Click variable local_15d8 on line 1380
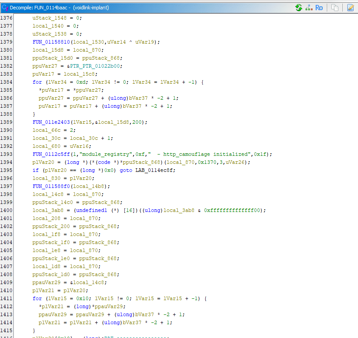The width and height of the screenshot is (358, 338). [48, 50]
